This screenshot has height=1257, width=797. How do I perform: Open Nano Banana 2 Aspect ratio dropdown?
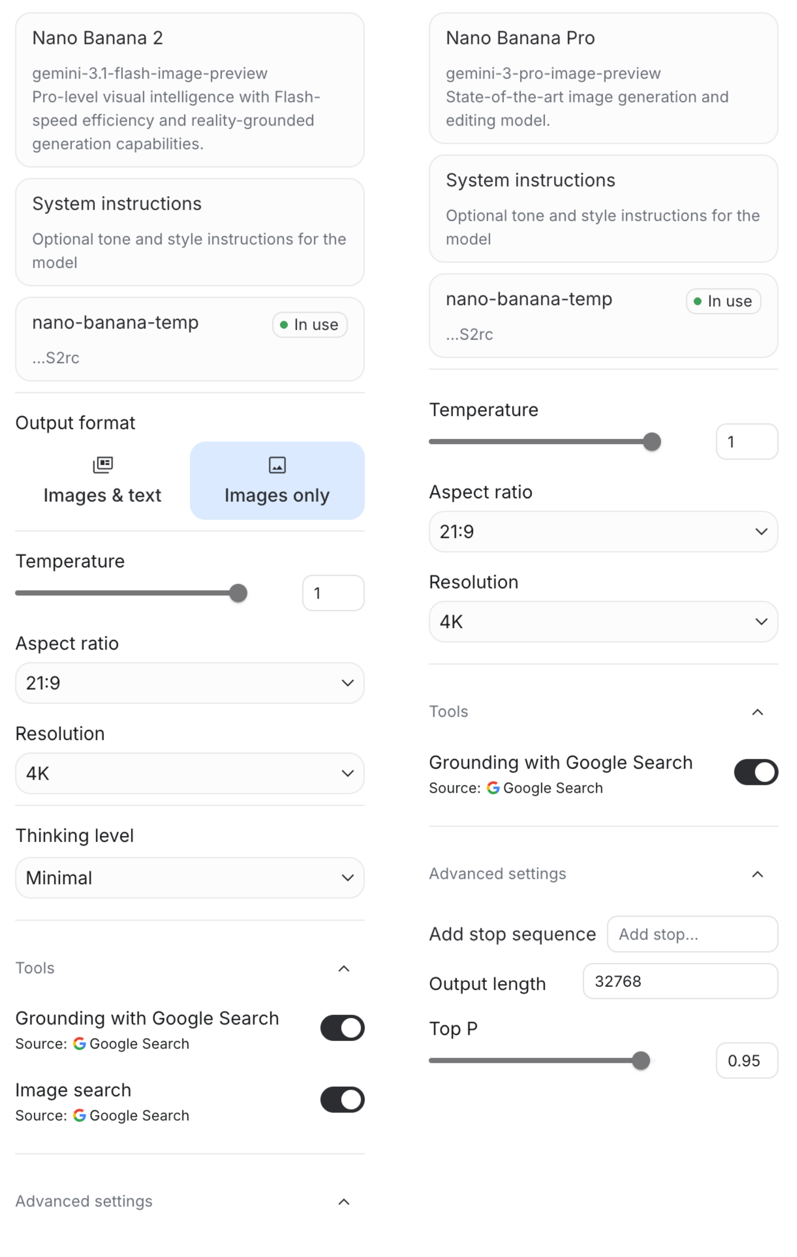(x=190, y=683)
